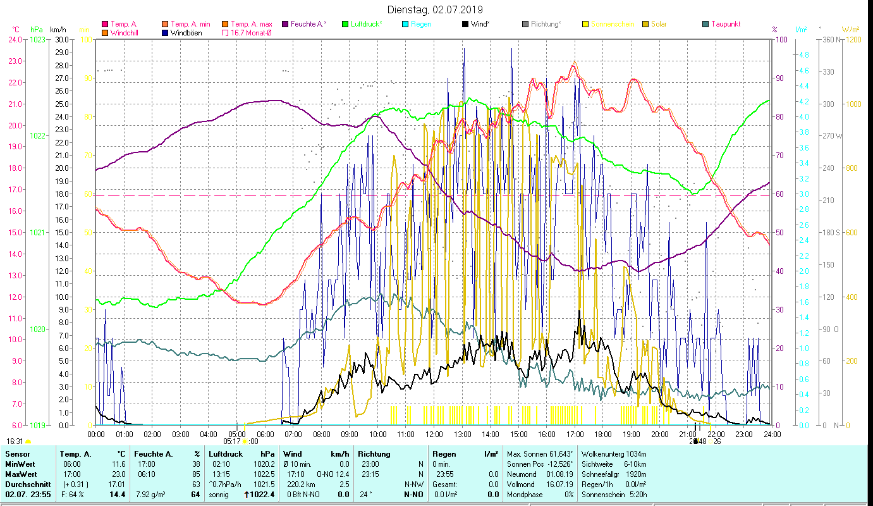Image resolution: width=873 pixels, height=506 pixels.
Task: Click the dark blue Windböen legend swatch
Action: pyautogui.click(x=165, y=33)
